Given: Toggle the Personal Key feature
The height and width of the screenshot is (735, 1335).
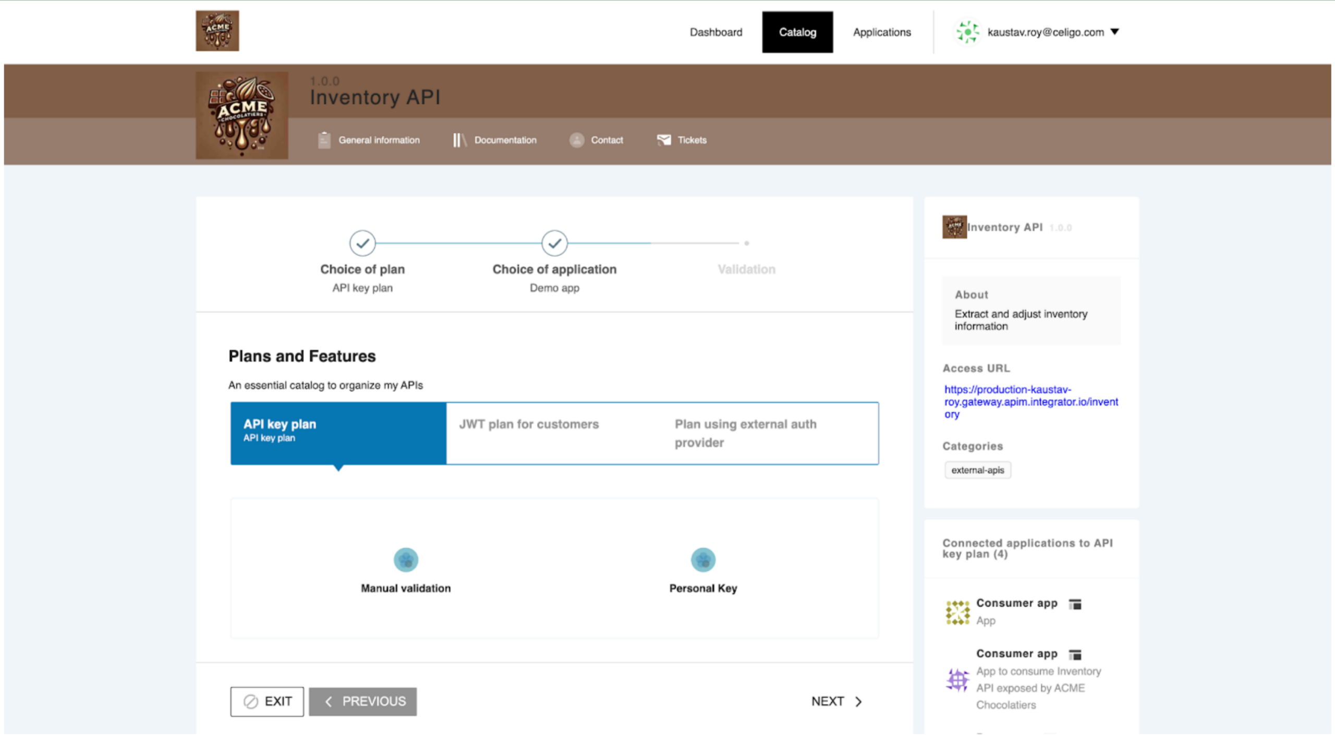Looking at the screenshot, I should [x=702, y=559].
